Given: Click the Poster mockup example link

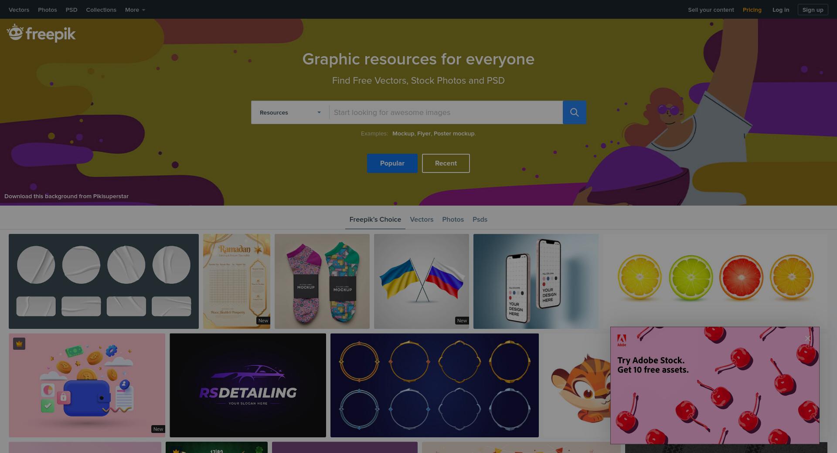Looking at the screenshot, I should [454, 134].
